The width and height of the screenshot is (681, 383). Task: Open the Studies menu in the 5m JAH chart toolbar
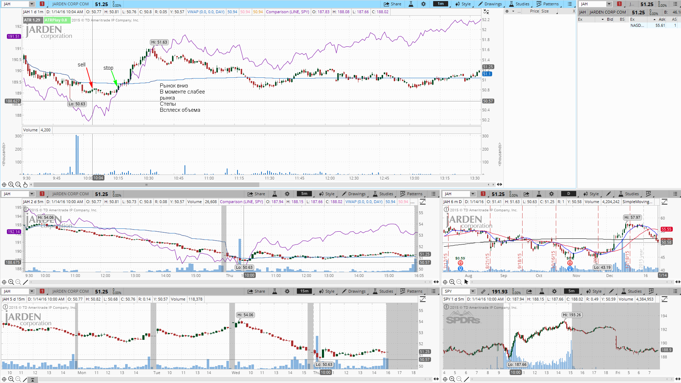point(383,194)
